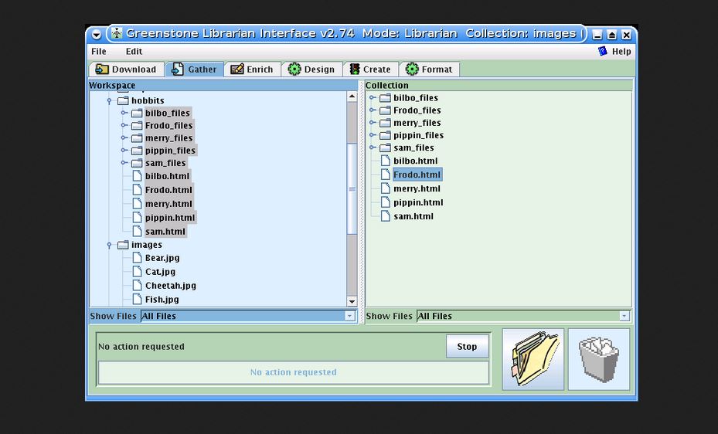Select pippin_files folder name in Workspace

(170, 151)
